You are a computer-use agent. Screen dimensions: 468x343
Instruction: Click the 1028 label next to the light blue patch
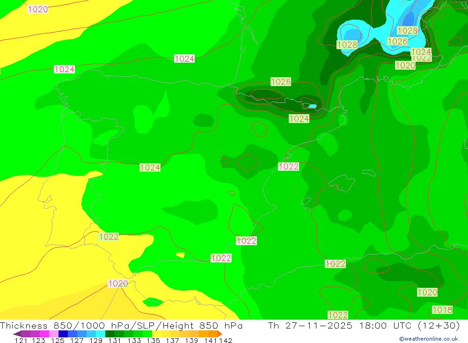pyautogui.click(x=347, y=45)
